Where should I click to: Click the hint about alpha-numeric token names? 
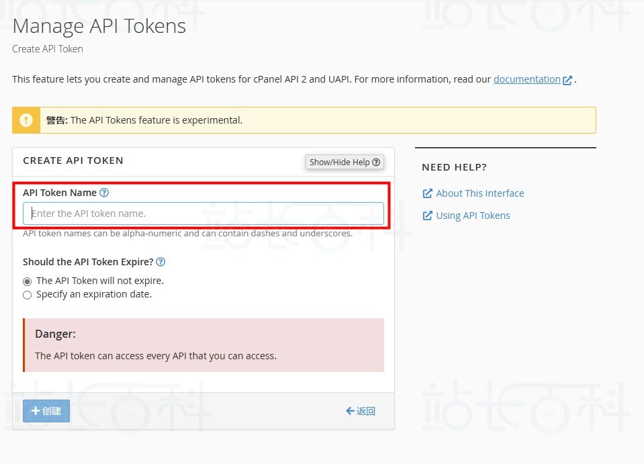click(x=188, y=233)
